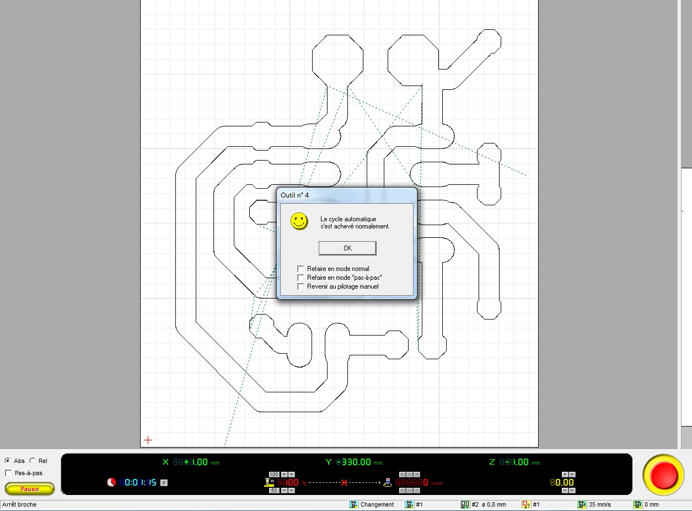The image size is (692, 511).
Task: Toggle the Pas-à-pas checkbox in the control panel
Action: click(8, 473)
